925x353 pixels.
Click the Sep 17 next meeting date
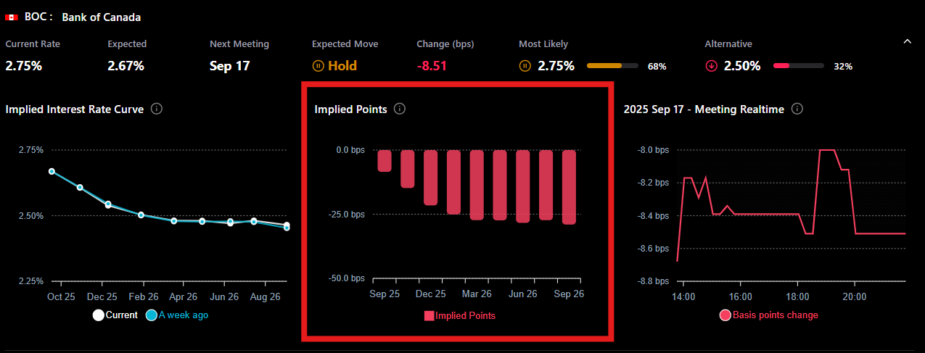click(229, 66)
